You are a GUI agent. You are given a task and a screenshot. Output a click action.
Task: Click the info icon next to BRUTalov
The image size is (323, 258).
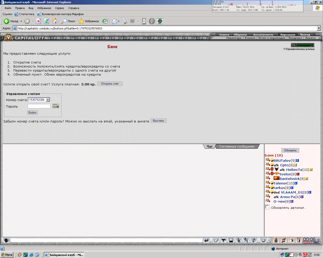click(297, 160)
